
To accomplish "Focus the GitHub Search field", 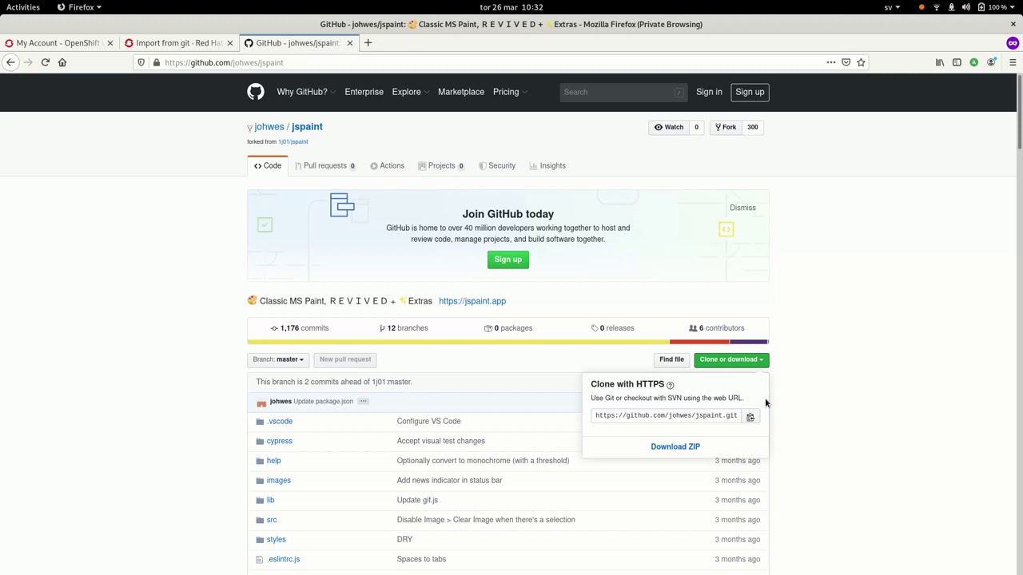I will click(x=623, y=92).
